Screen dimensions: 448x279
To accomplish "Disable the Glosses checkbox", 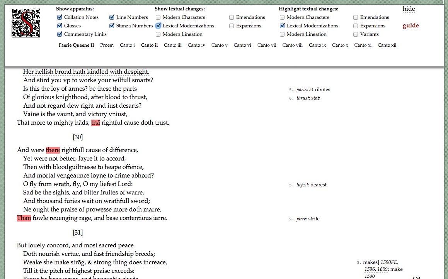I will (x=60, y=26).
